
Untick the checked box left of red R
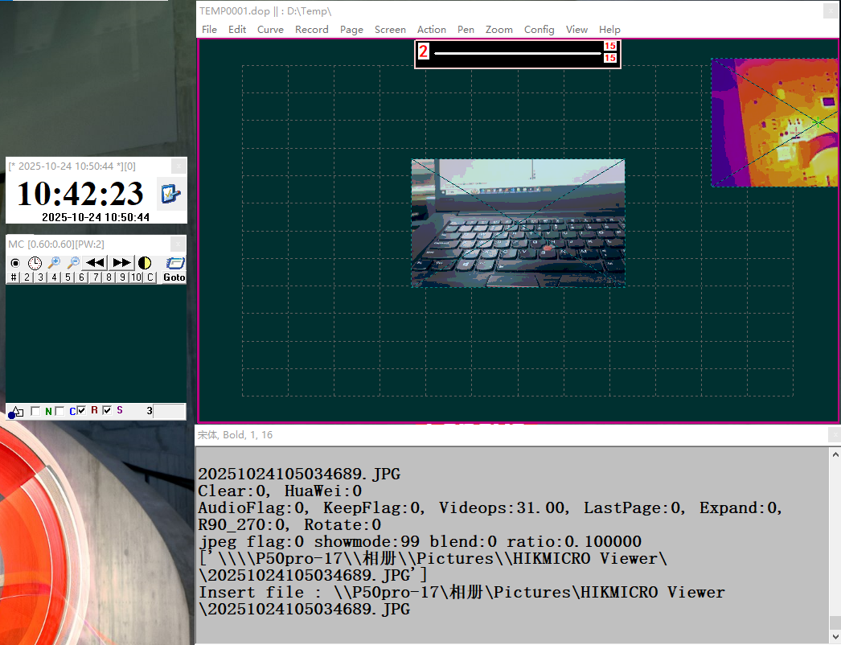click(x=81, y=410)
